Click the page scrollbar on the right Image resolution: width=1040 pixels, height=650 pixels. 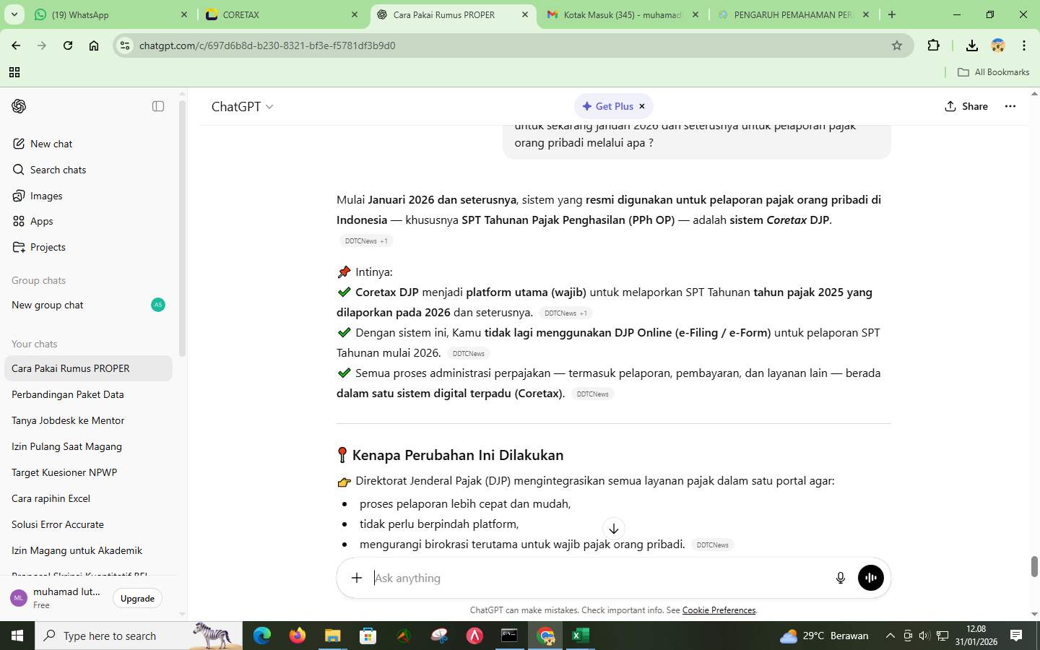[1034, 563]
